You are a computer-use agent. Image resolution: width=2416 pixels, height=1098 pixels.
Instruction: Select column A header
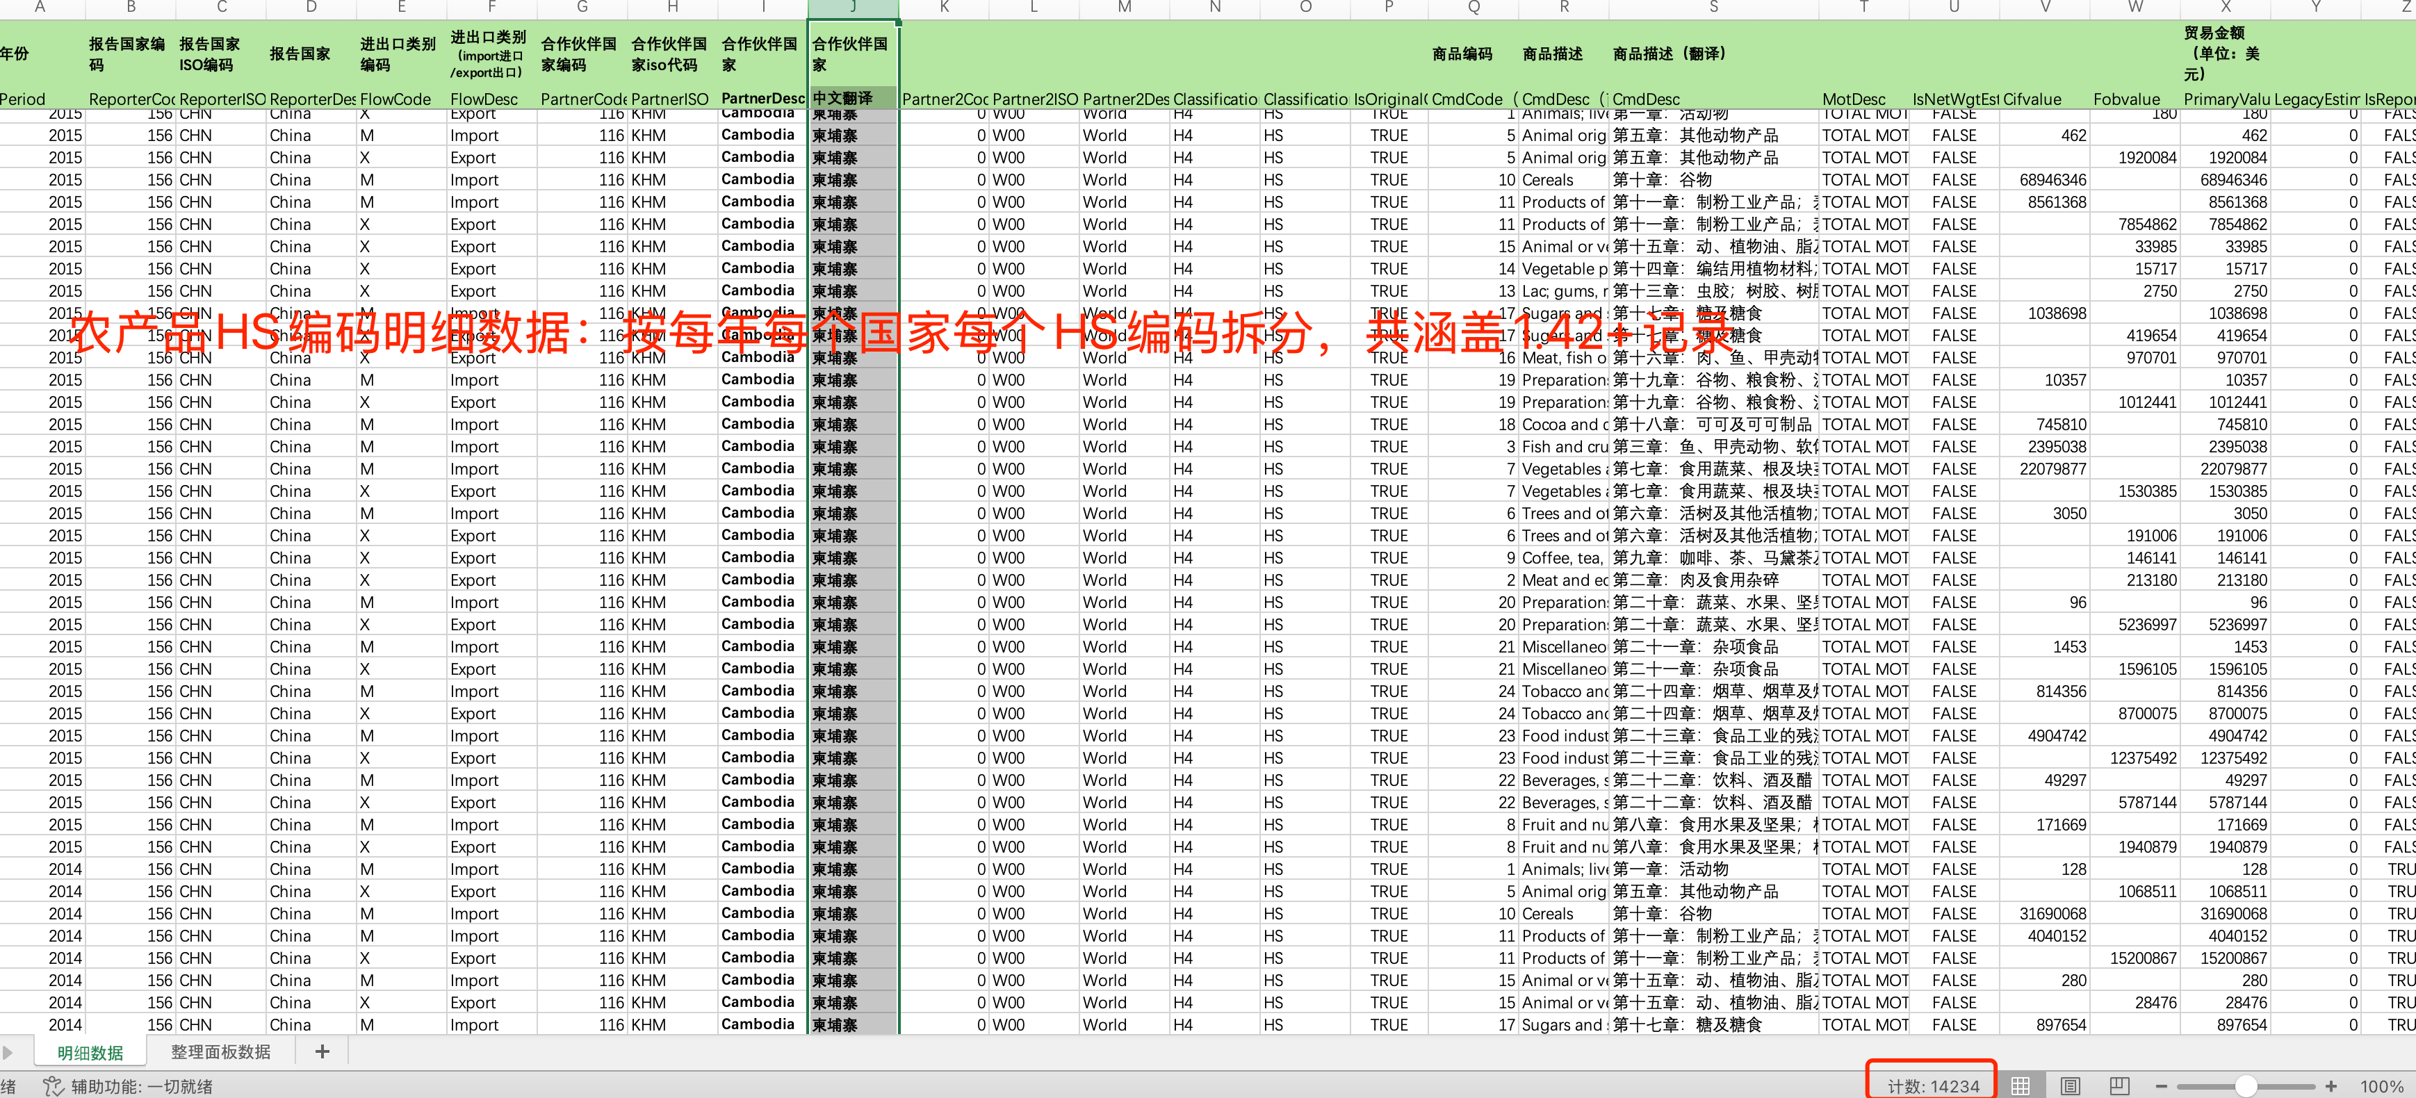(x=40, y=8)
